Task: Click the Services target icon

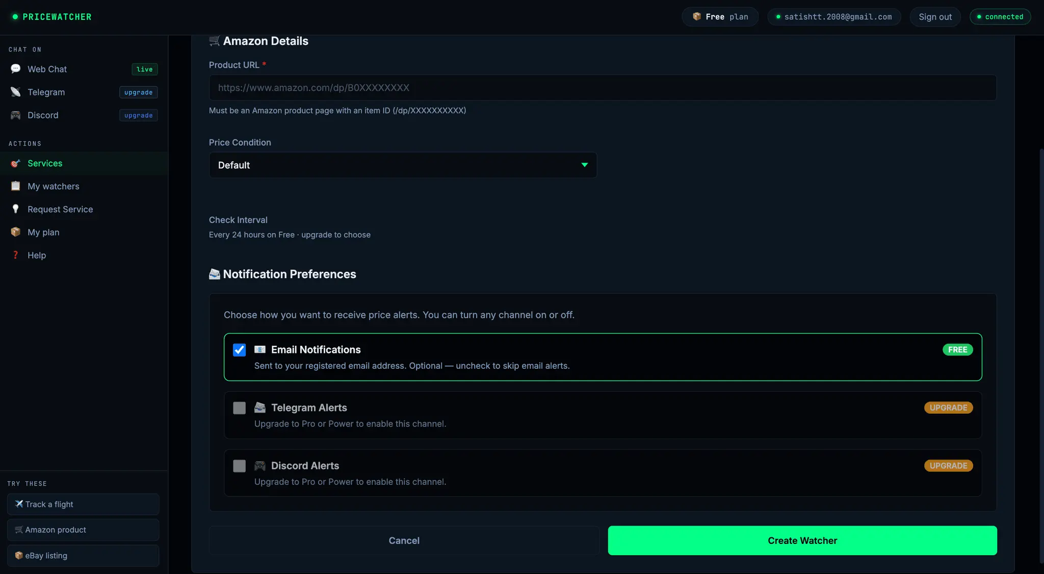Action: pos(16,163)
